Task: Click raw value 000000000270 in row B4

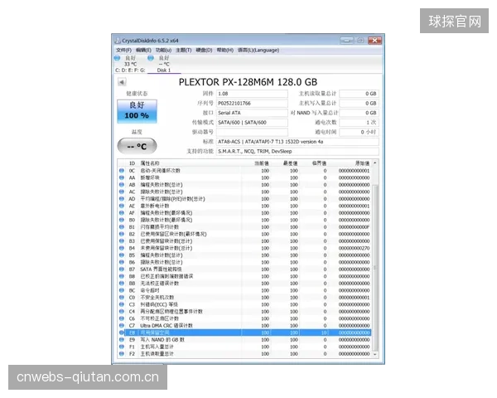Action: click(x=354, y=248)
